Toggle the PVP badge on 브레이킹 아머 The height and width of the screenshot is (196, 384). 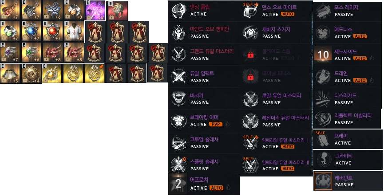tap(216, 124)
